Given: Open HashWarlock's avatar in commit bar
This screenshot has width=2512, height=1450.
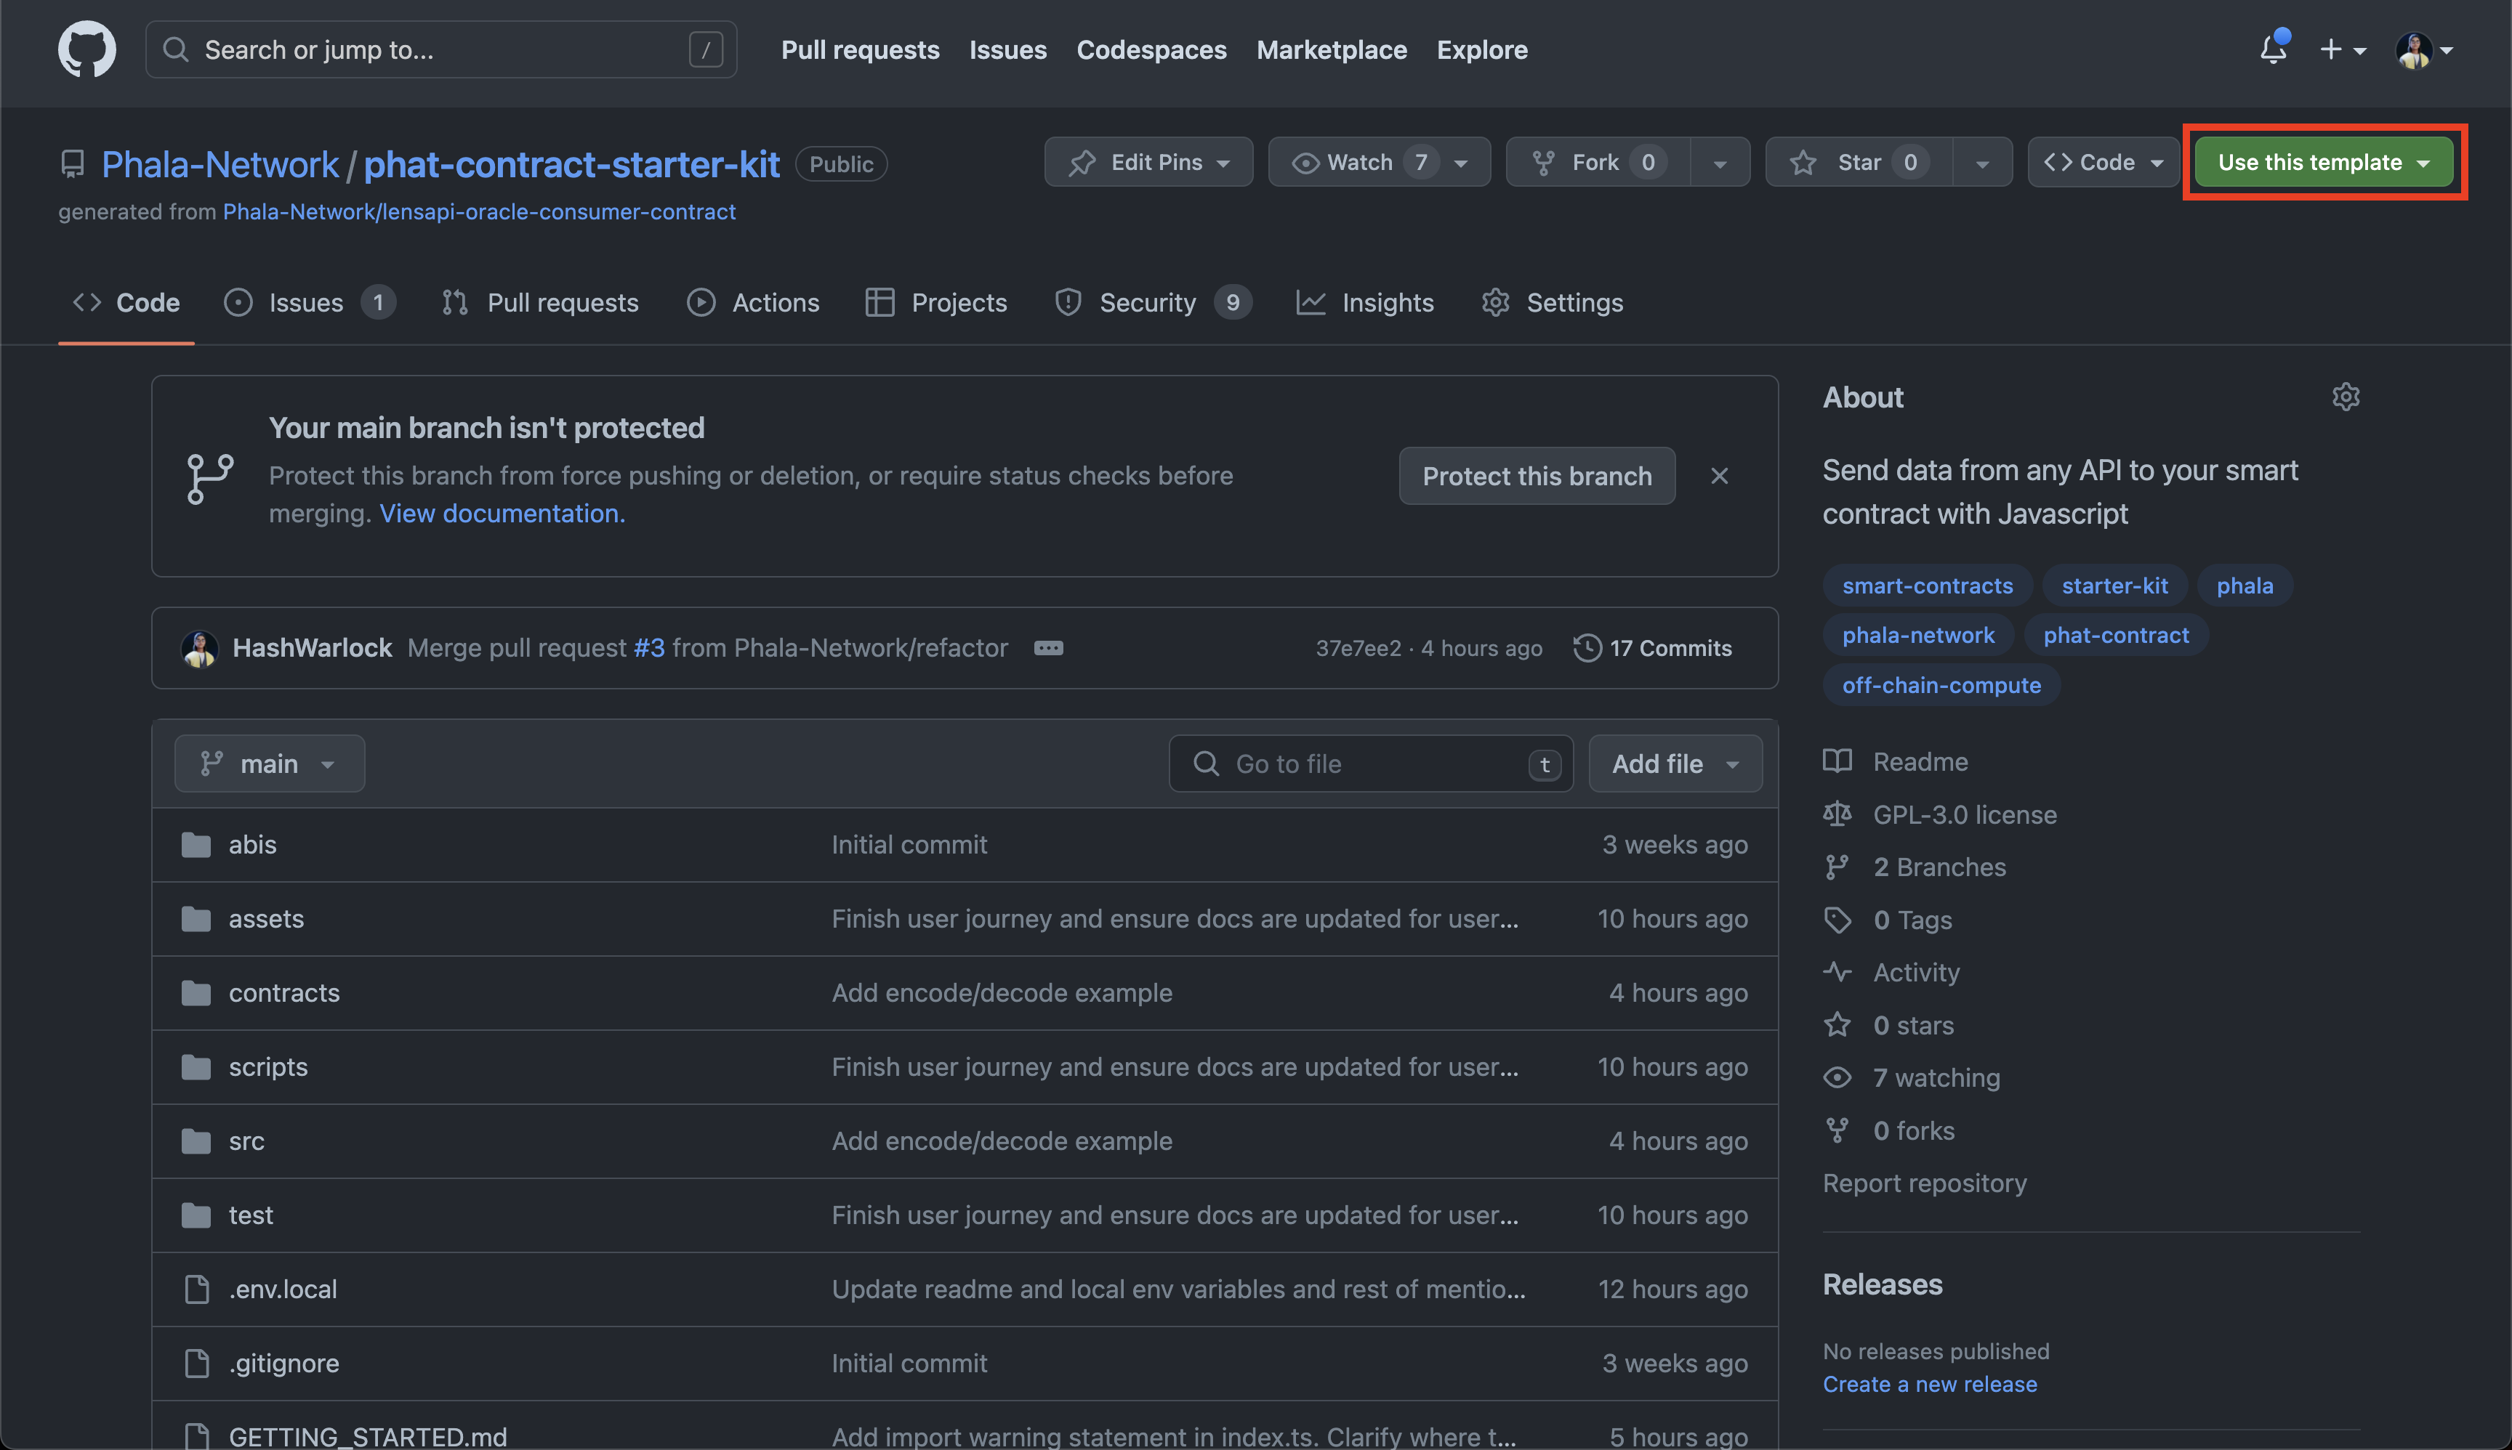Looking at the screenshot, I should point(199,648).
